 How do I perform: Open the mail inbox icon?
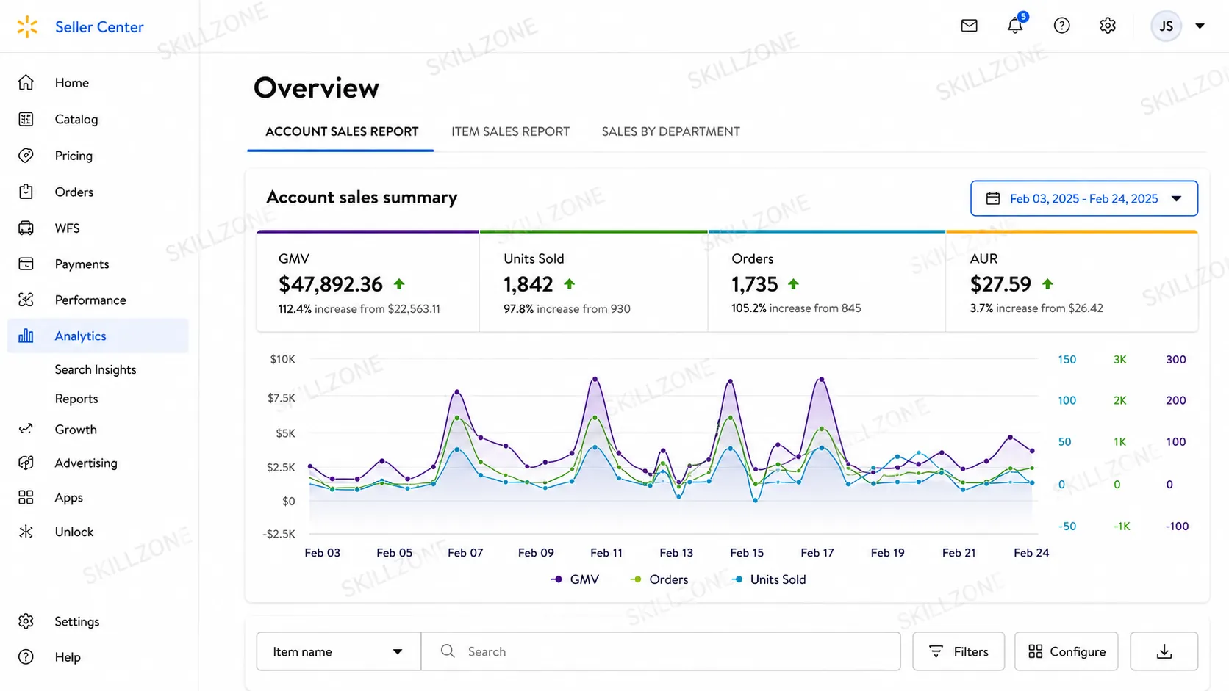click(969, 26)
